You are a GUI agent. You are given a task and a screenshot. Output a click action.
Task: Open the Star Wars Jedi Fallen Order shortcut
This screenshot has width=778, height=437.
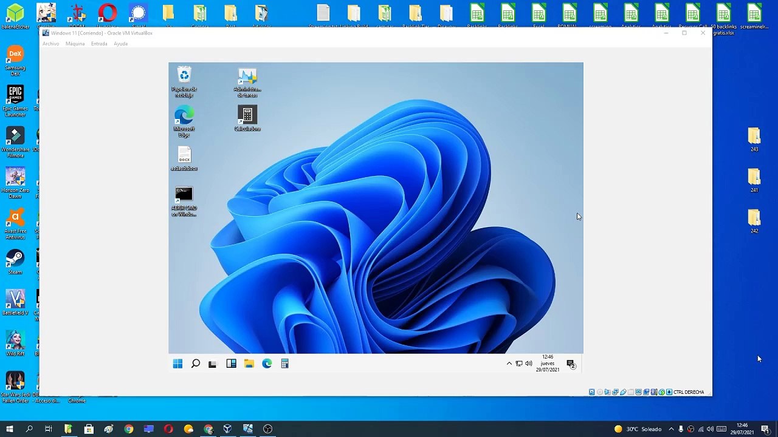(15, 387)
